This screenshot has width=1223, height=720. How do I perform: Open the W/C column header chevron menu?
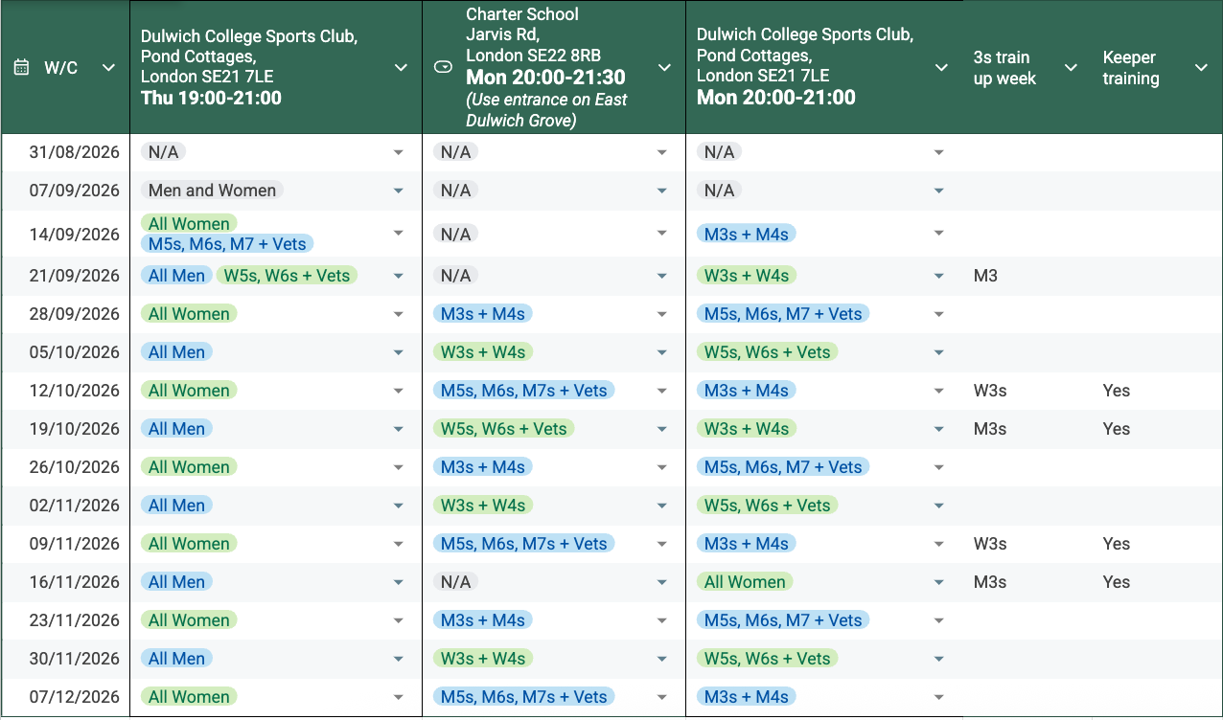click(108, 67)
